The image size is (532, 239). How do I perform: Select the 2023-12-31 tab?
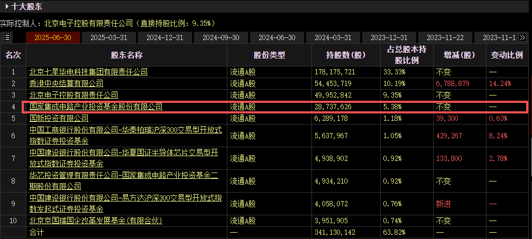tap(389, 37)
